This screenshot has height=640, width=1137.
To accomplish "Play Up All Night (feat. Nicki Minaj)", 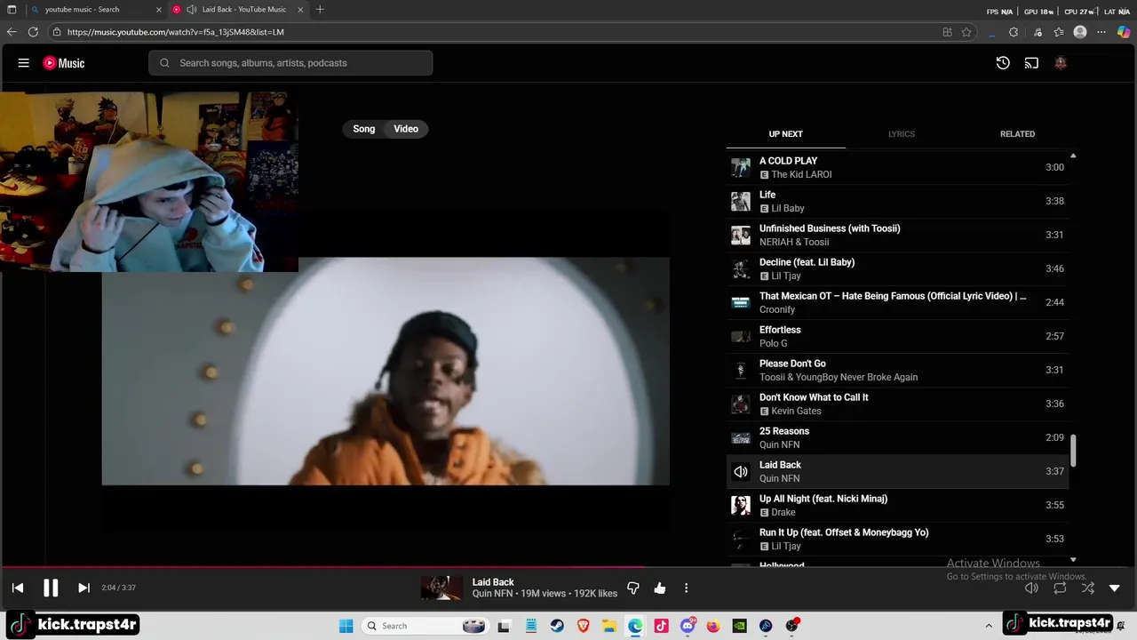I will (897, 505).
